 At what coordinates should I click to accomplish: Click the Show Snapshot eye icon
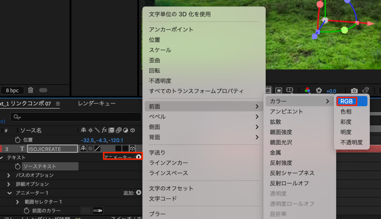pyautogui.click(x=365, y=91)
